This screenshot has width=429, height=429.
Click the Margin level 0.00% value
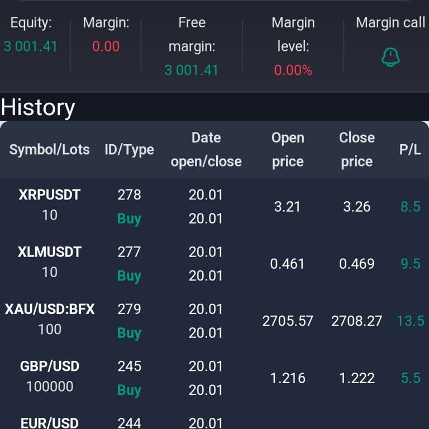click(x=293, y=70)
